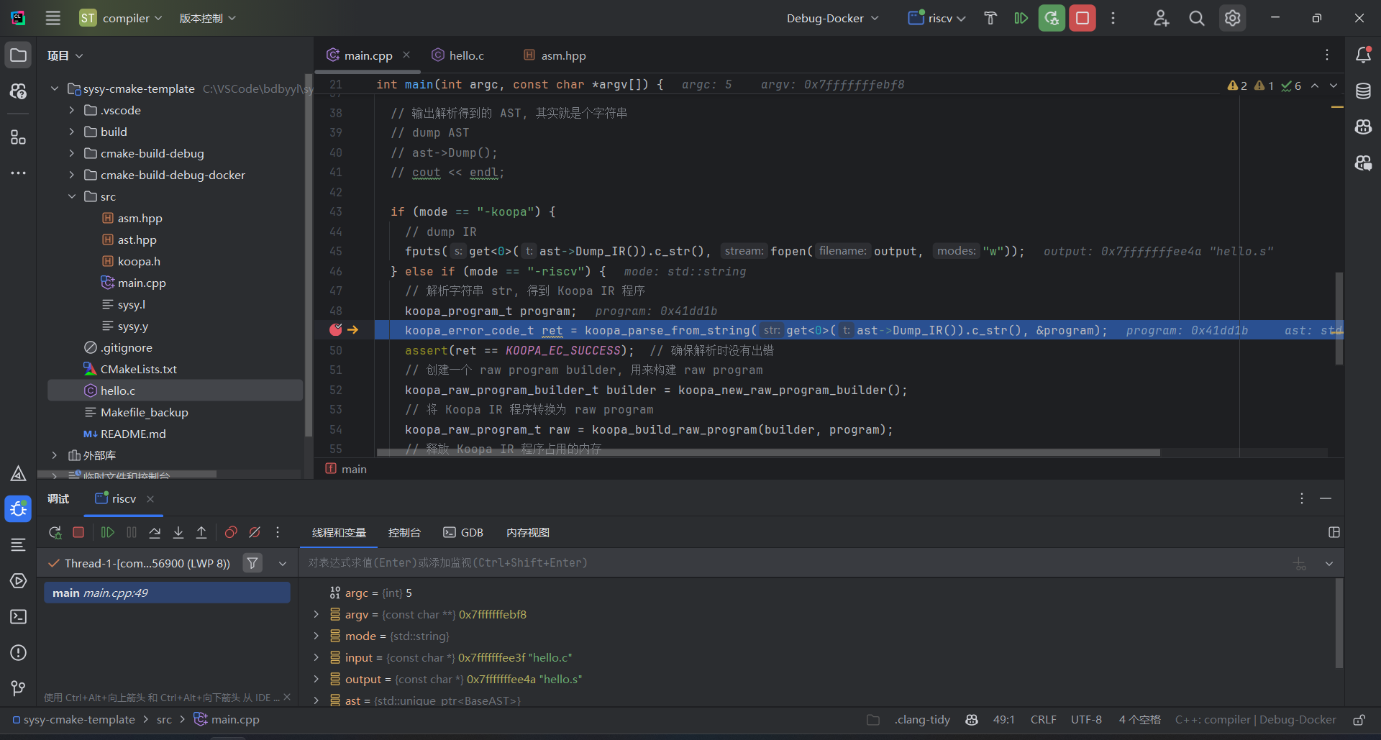Screen dimensions: 1381x740
Task: Open View Breakpoints icon in debug toolbar
Action: tap(231, 532)
